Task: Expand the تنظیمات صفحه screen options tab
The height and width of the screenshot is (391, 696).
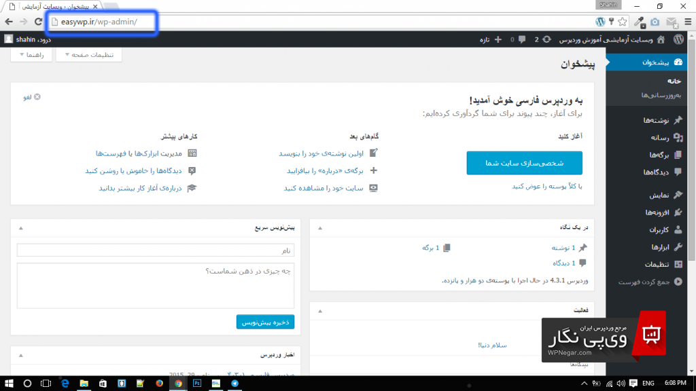Action: tap(89, 54)
